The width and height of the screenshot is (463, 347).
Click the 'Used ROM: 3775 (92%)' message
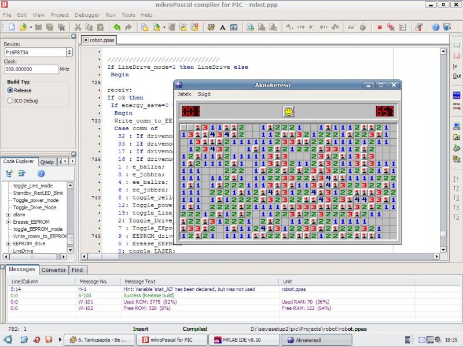150,301
